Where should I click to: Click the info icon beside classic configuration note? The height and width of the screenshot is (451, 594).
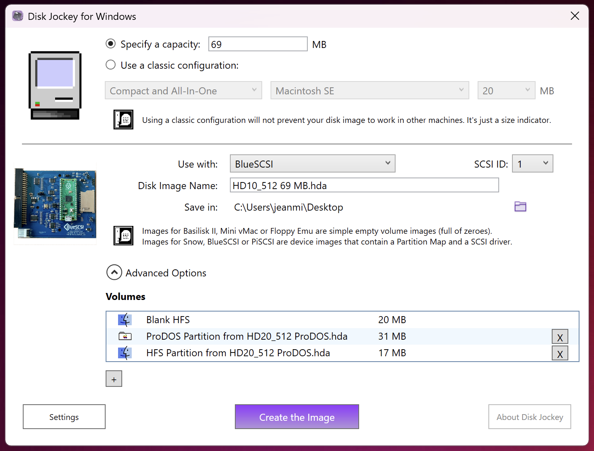pyautogui.click(x=123, y=120)
